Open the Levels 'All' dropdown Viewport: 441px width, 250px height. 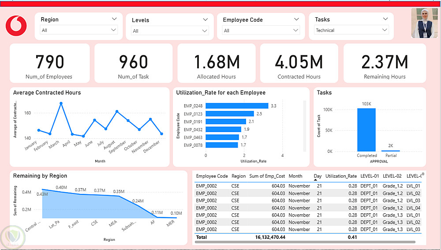point(170,31)
